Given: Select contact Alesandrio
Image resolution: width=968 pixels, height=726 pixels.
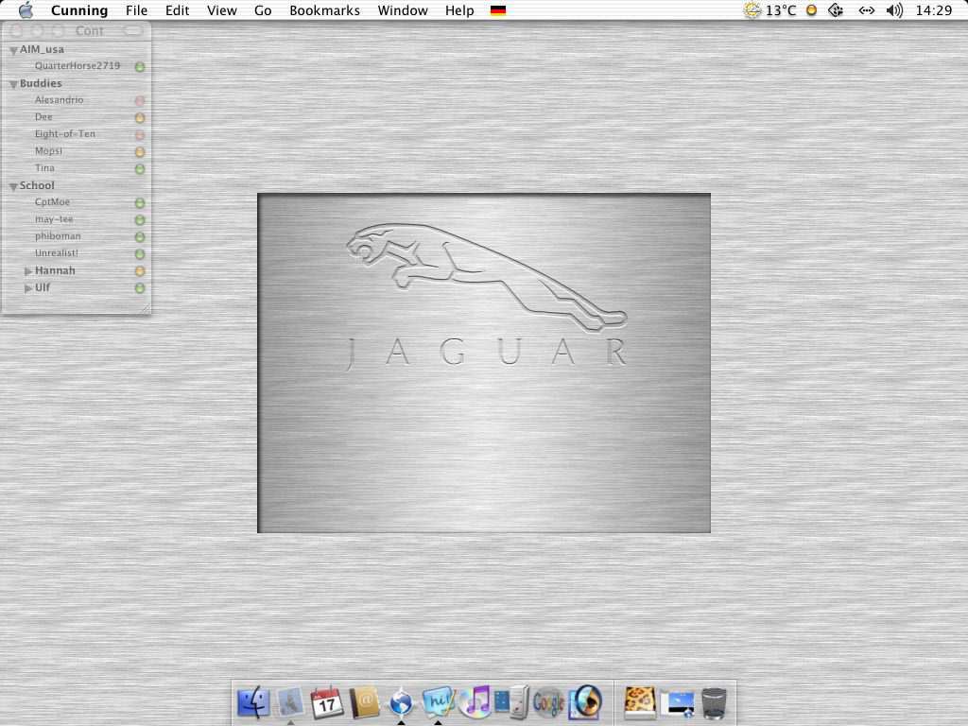Looking at the screenshot, I should tap(60, 100).
